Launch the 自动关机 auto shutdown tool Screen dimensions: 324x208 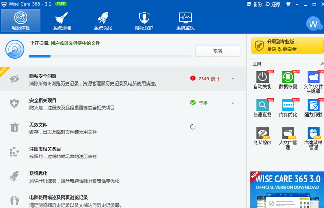[x=262, y=79]
